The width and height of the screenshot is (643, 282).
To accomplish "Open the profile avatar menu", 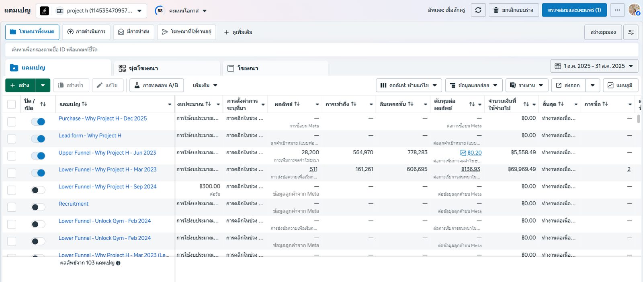I will (635, 10).
